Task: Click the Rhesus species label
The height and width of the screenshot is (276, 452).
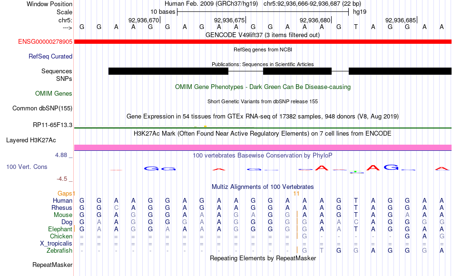Action: click(x=62, y=208)
